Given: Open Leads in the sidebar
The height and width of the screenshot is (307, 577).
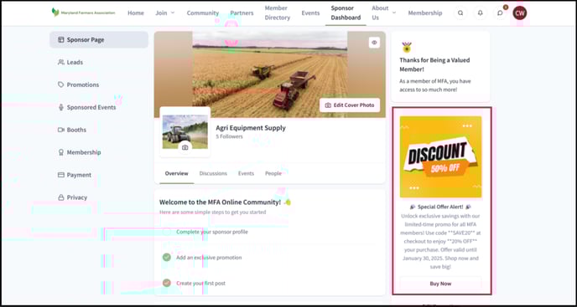Looking at the screenshot, I should point(70,63).
